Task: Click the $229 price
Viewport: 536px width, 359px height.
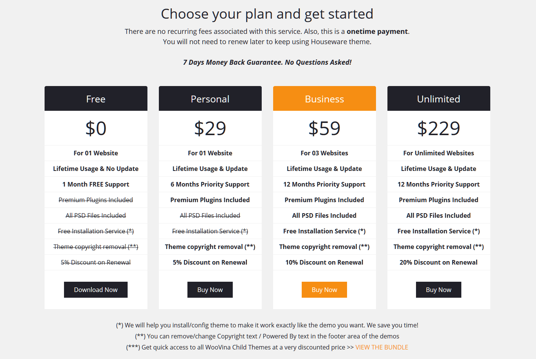Action: [x=439, y=128]
